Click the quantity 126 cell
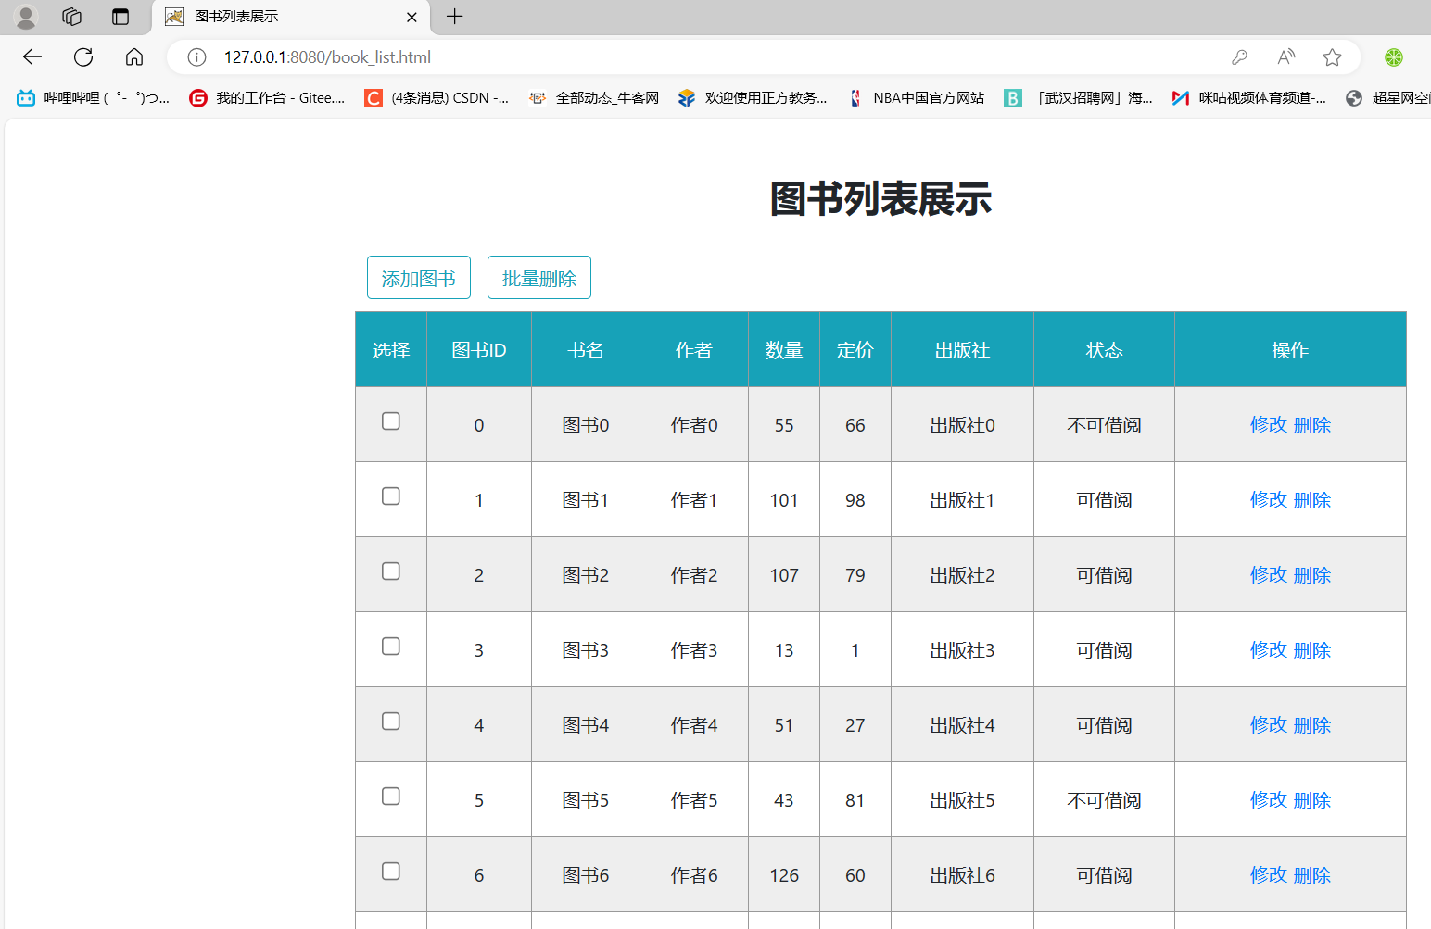 tap(784, 875)
